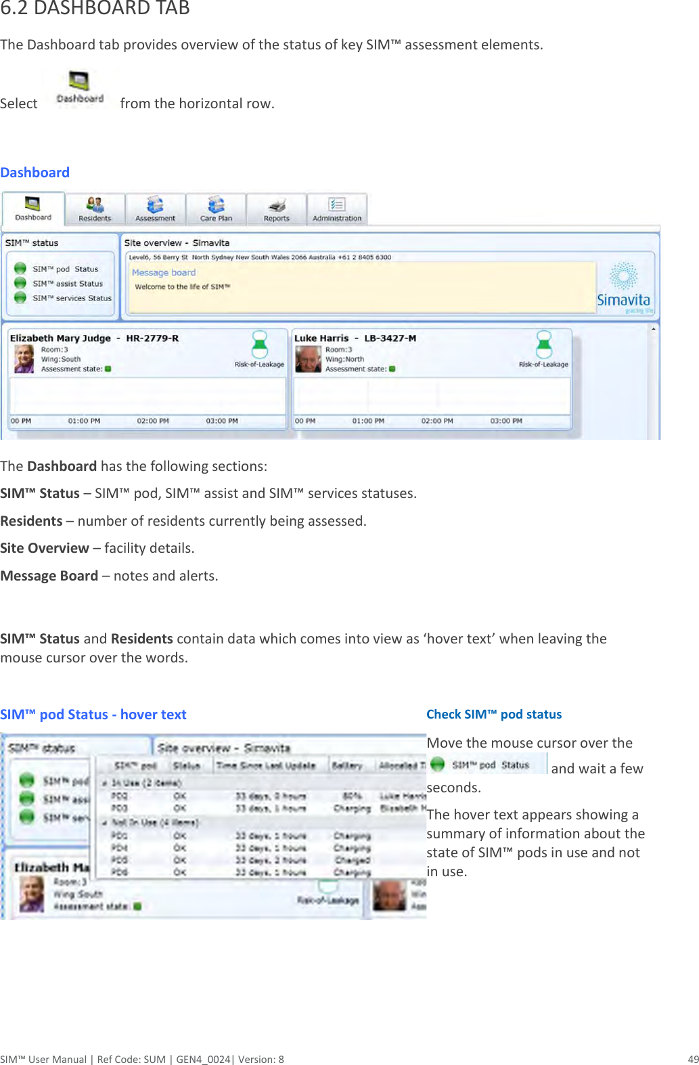Click the empty timeline chart on LB-3427-M card

point(432,396)
